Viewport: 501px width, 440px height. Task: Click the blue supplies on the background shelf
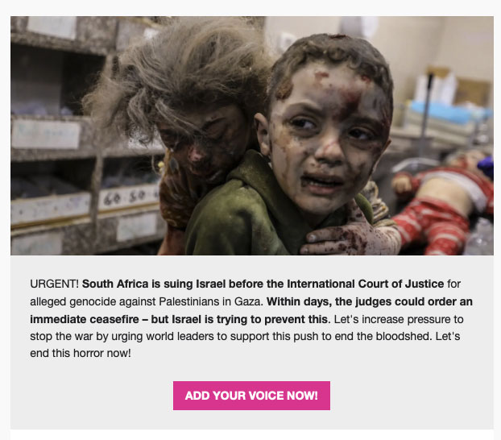pos(449,110)
